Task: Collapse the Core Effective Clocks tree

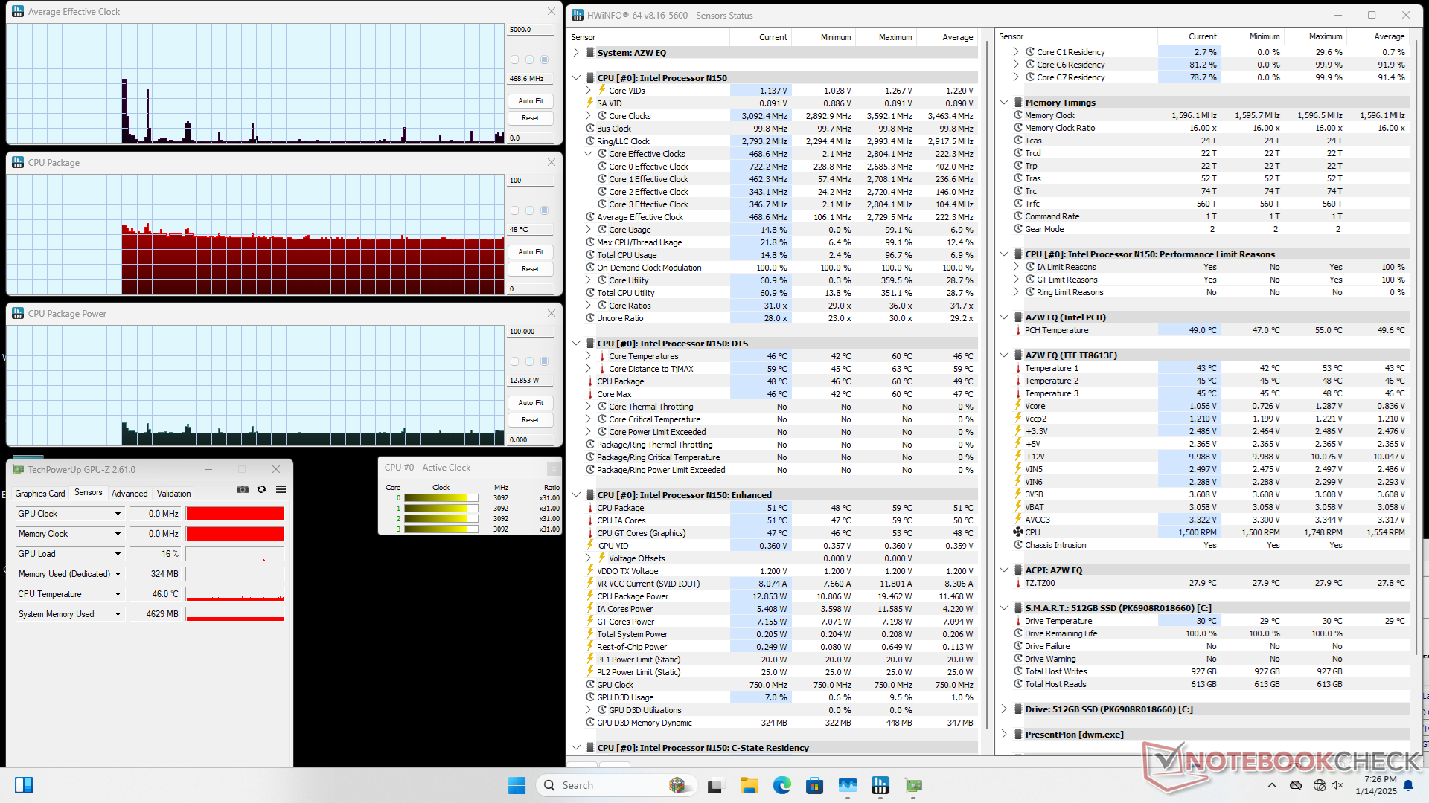Action: (588, 154)
